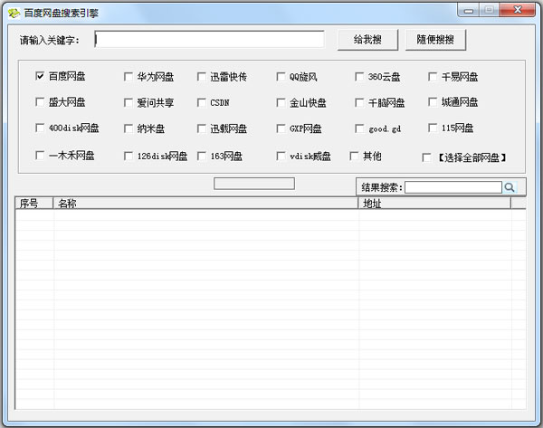543x428 pixels.
Task: Check the 400disk网盘 option
Action: pyautogui.click(x=40, y=128)
